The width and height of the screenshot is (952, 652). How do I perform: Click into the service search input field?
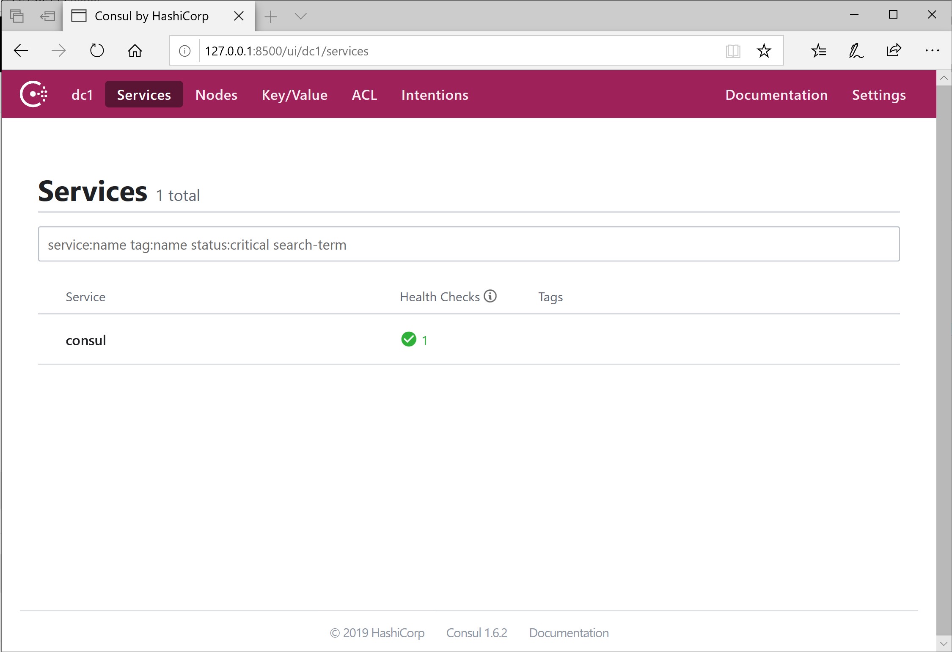(470, 244)
